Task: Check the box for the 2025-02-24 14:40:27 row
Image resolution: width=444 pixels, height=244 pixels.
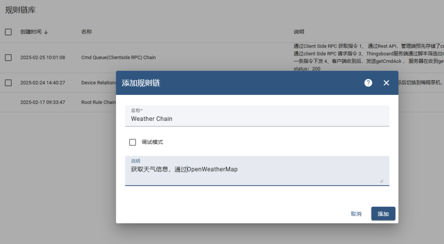Action: tap(8, 83)
